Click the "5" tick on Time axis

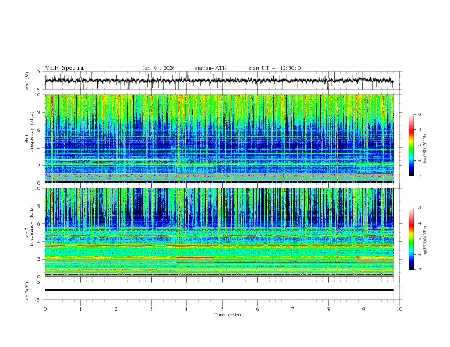tap(222, 309)
